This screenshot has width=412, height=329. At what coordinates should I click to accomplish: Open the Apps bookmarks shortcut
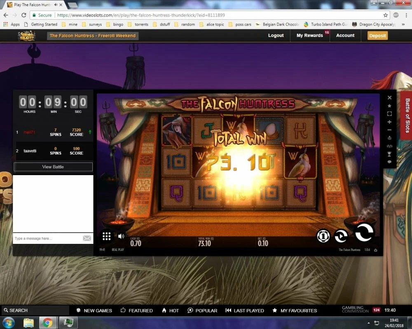12,24
